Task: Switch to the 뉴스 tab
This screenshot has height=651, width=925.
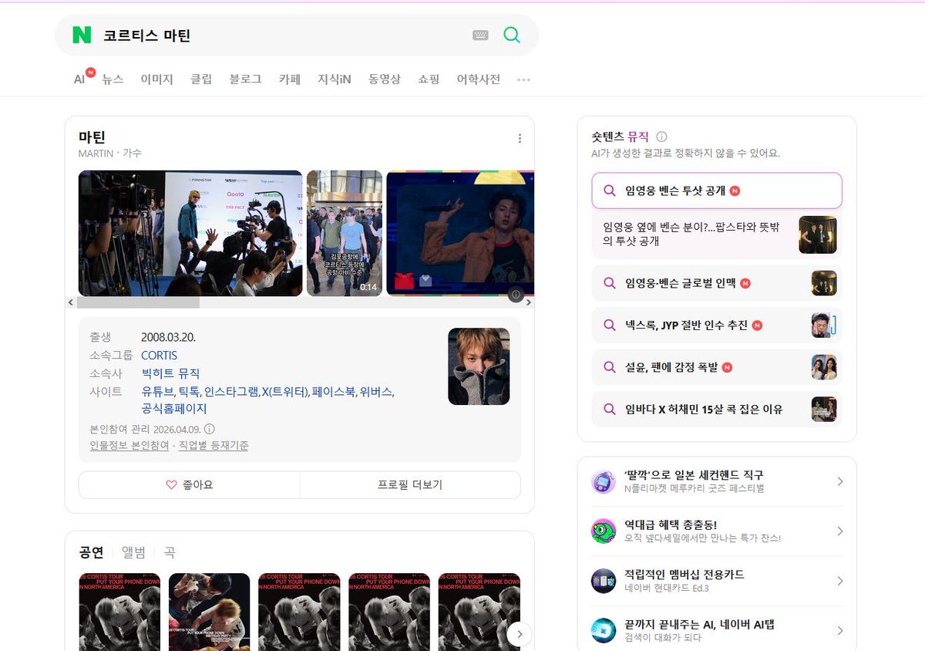Action: coord(113,79)
